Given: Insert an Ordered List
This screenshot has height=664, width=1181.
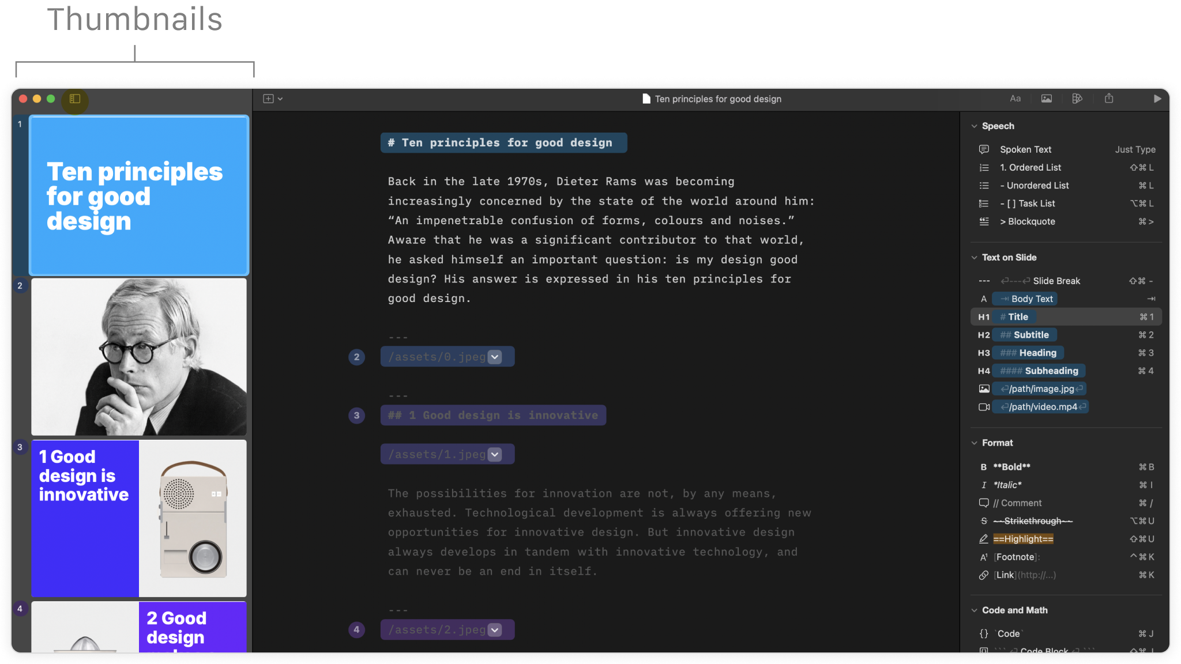Looking at the screenshot, I should 1032,167.
